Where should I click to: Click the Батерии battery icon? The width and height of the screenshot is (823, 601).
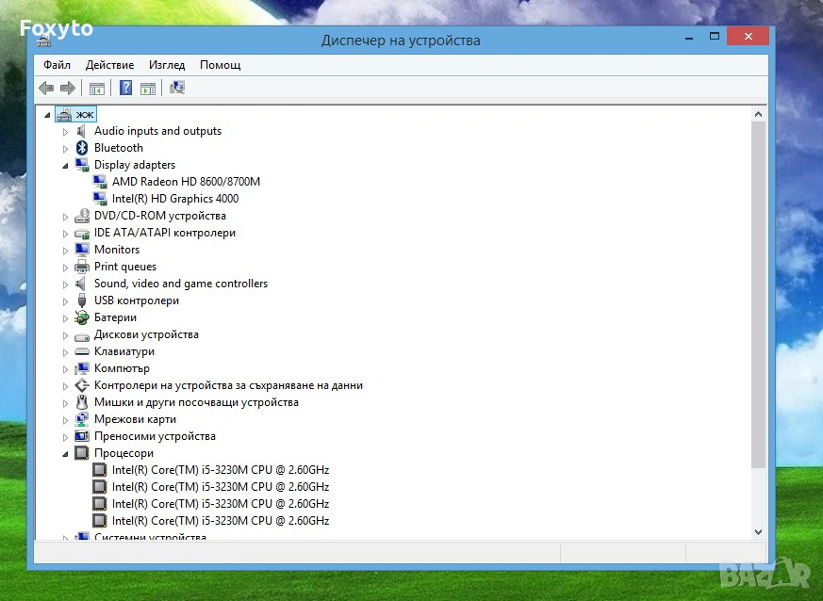(82, 317)
